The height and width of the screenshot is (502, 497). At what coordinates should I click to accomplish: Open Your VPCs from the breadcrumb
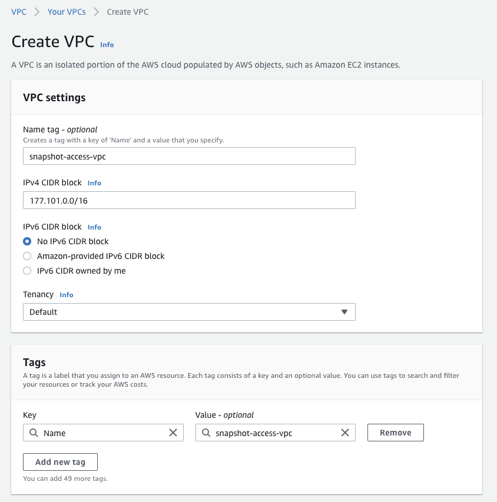(x=67, y=11)
